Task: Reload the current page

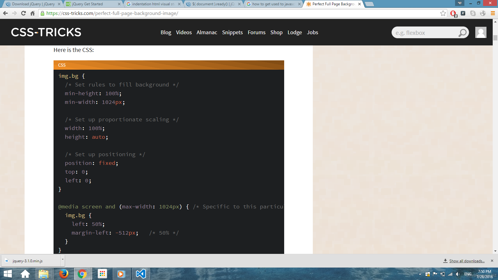Action: tap(23, 13)
